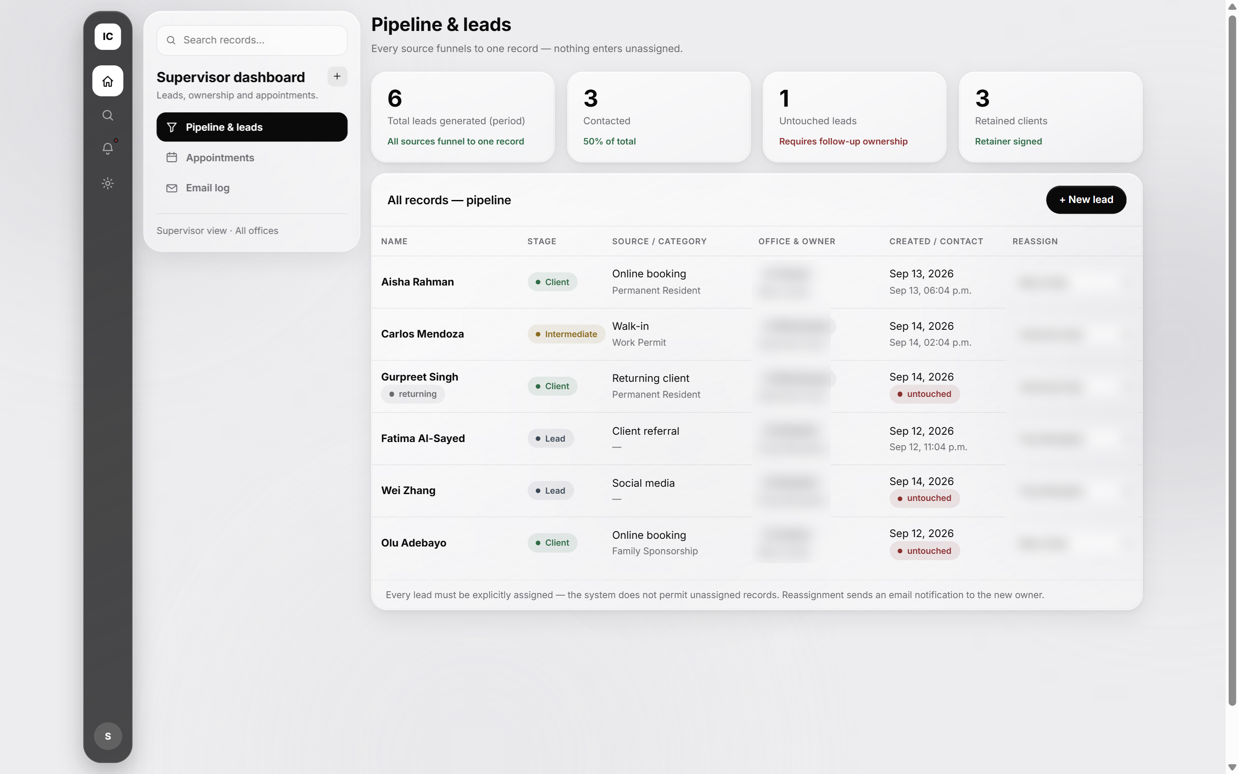Viewport: 1239px width, 774px height.
Task: Click the name Olu Adebayo
Action: click(x=414, y=543)
